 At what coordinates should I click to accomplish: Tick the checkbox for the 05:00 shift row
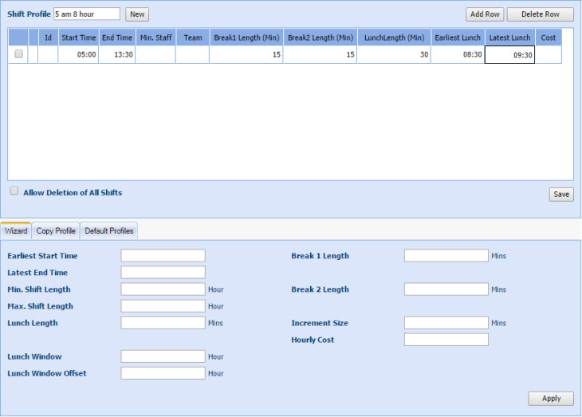click(19, 54)
